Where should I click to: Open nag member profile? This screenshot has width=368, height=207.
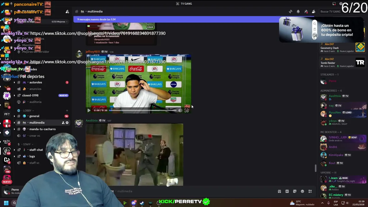coord(344,106)
